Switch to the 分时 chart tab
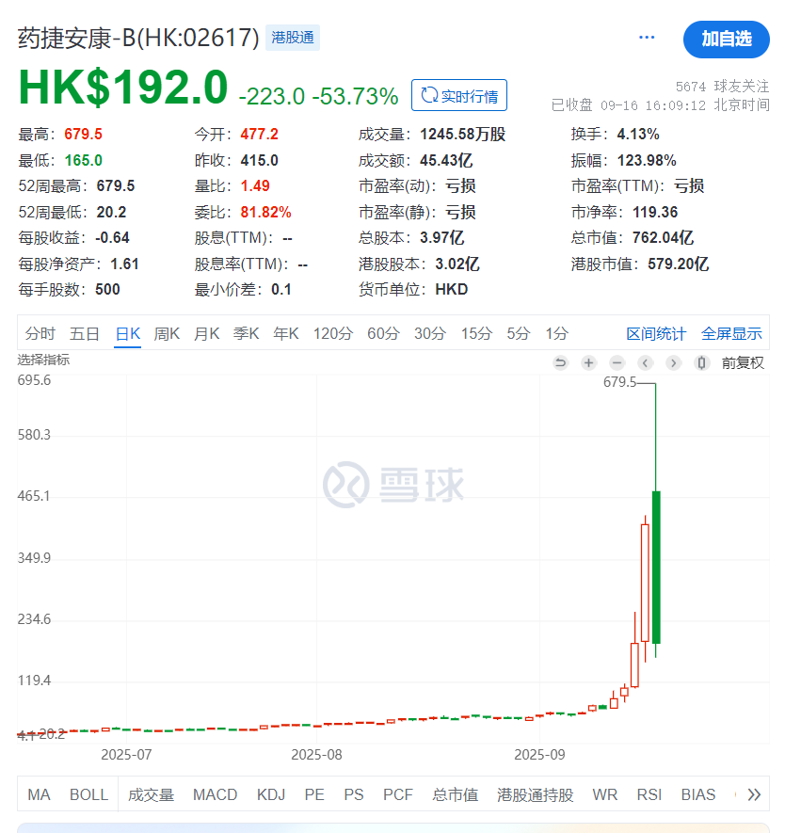The width and height of the screenshot is (785, 833). 40,333
